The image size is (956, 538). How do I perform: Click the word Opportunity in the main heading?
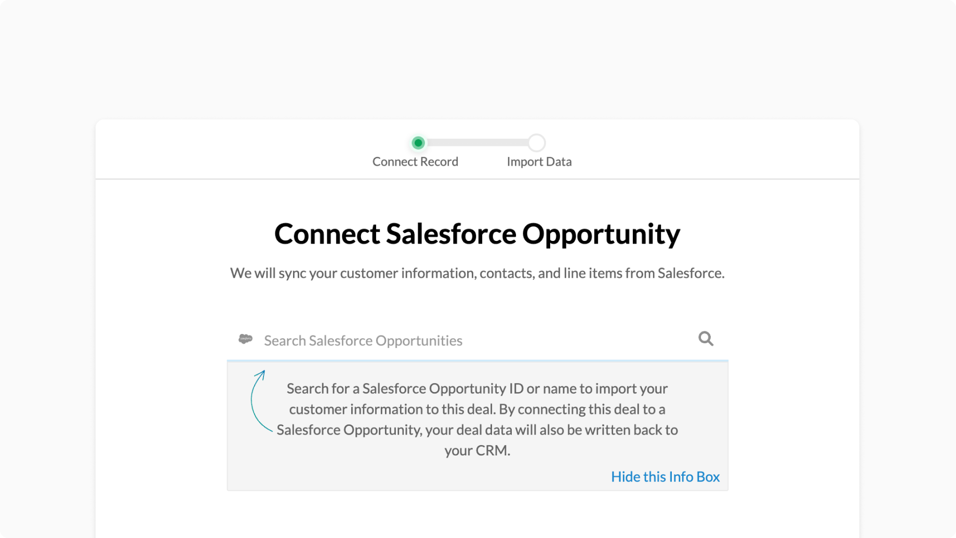[x=601, y=235]
